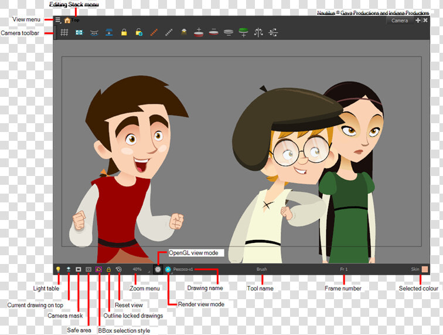Click the grey dotted diagonal line icon
The image size is (443, 335).
169,32
